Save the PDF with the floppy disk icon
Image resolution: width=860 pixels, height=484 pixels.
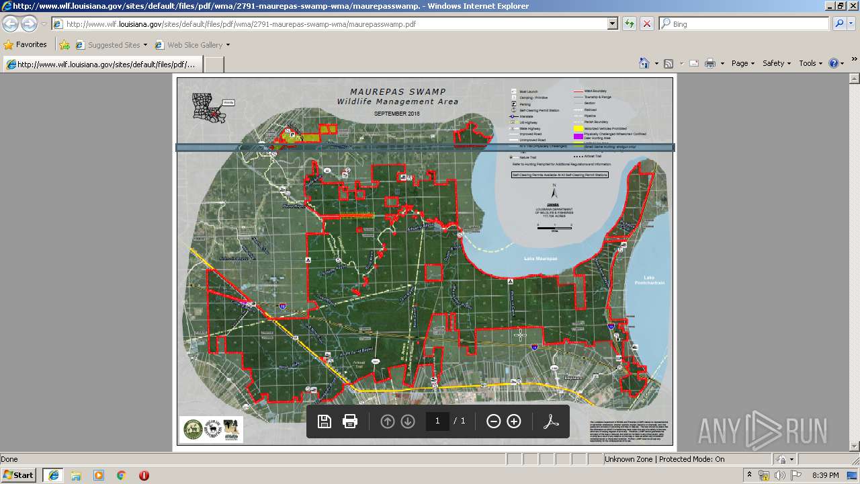[325, 421]
